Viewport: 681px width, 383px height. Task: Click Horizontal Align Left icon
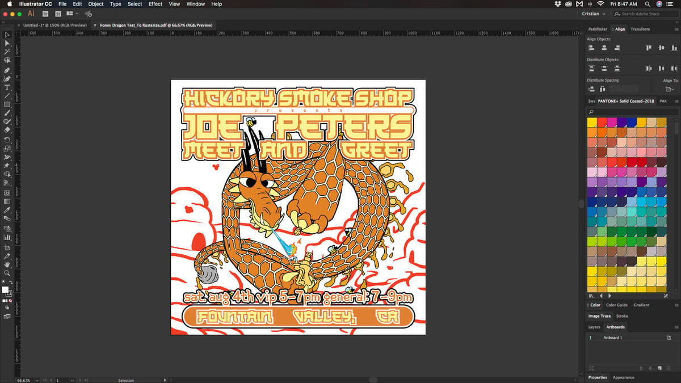tap(591, 48)
